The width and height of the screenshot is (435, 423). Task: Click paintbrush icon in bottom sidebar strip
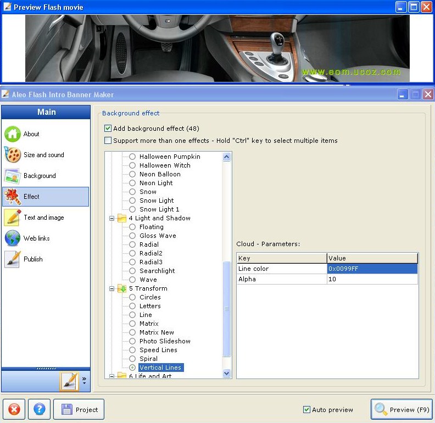pos(69,381)
